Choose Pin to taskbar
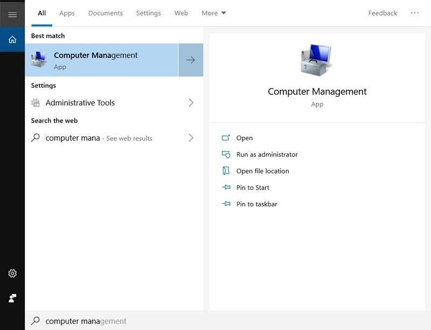 pos(256,204)
